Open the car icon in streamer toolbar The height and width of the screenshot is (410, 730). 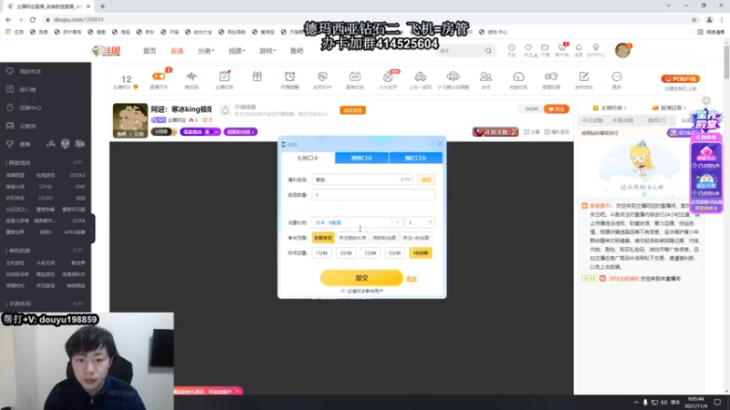[421, 77]
